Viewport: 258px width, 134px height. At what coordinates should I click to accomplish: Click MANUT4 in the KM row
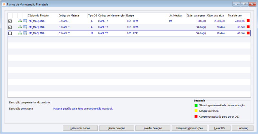pos(103,21)
